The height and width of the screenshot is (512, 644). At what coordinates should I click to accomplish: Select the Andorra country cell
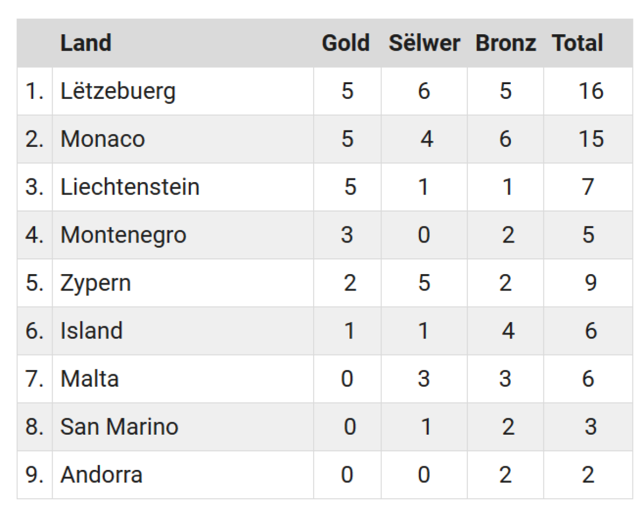[x=101, y=475]
